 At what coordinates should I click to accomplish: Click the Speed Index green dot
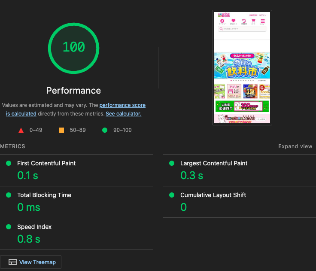(9, 227)
